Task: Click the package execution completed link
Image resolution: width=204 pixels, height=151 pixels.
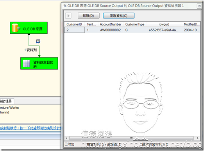Action: (x=31, y=128)
